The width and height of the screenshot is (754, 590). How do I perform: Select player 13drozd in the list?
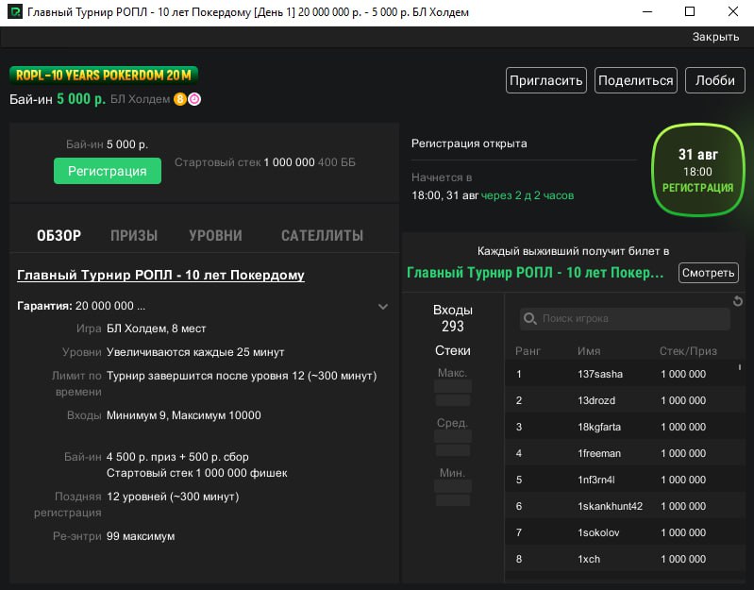(x=625, y=400)
